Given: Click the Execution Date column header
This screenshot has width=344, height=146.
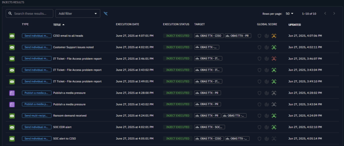Looking at the screenshot, I should coord(127,25).
